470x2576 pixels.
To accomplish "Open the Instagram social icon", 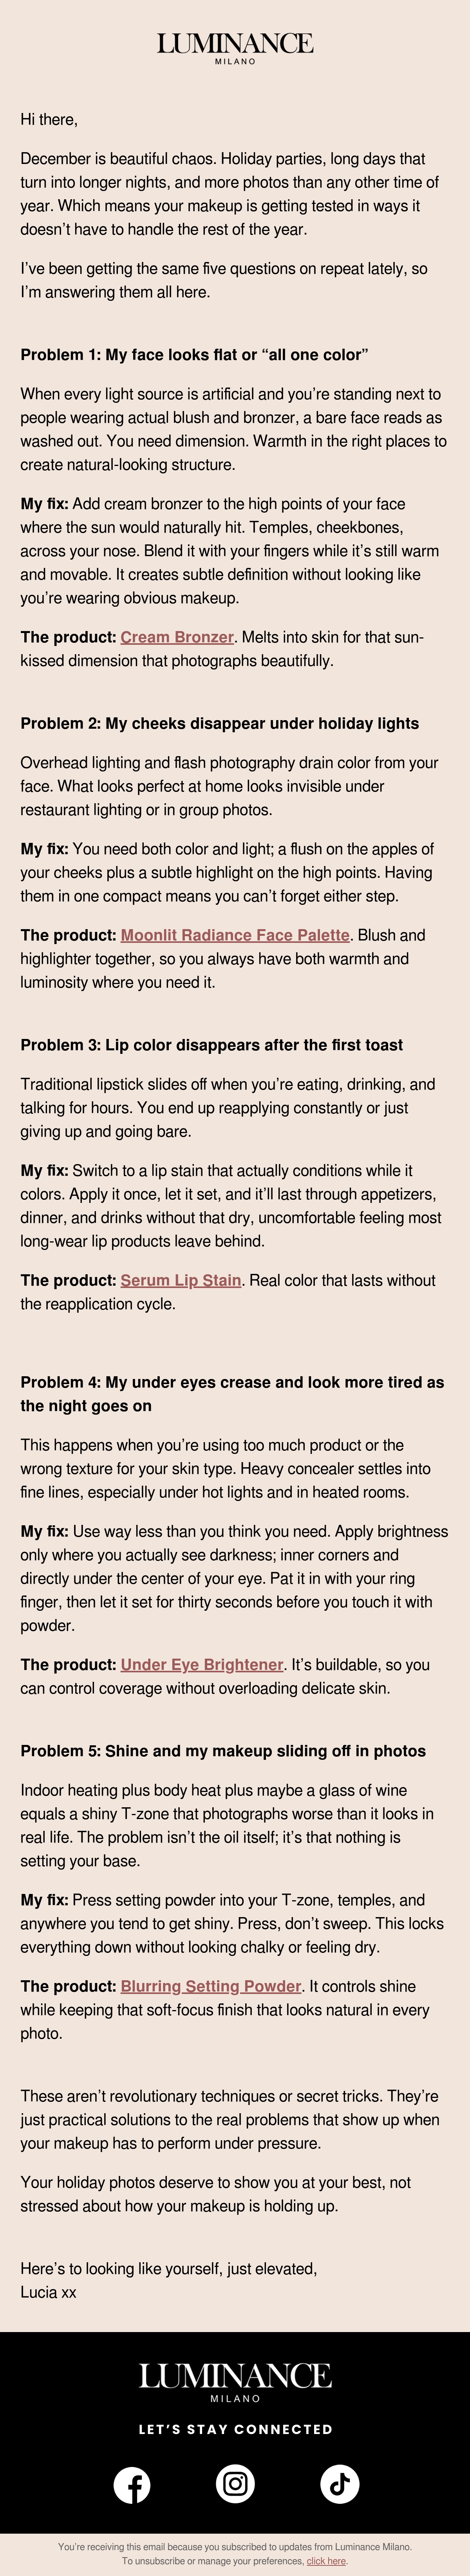I will [235, 2484].
